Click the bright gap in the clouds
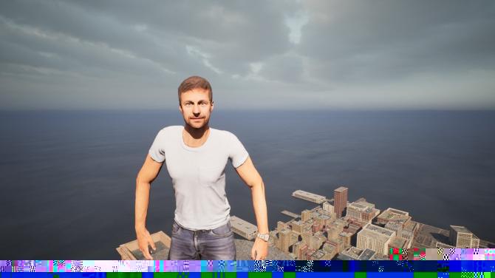 tap(296, 26)
